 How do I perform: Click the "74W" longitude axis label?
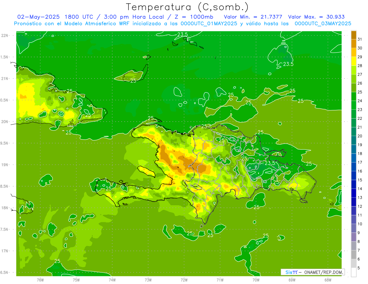point(112,280)
